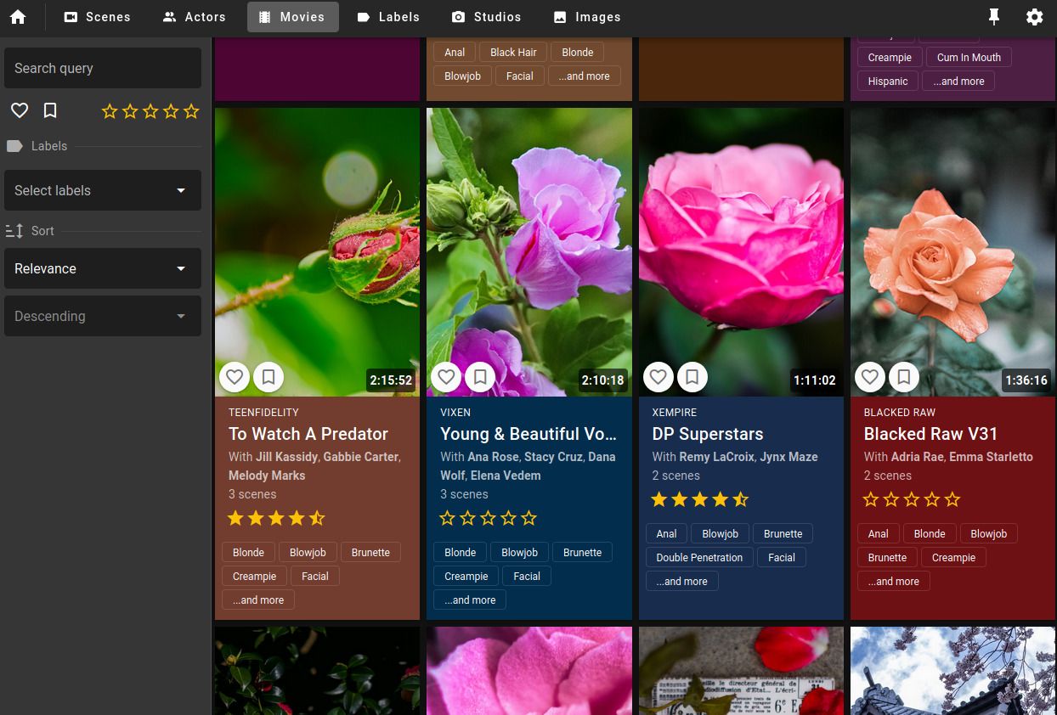
Task: Rate Blacked Raw V31 one star
Action: [x=871, y=499]
